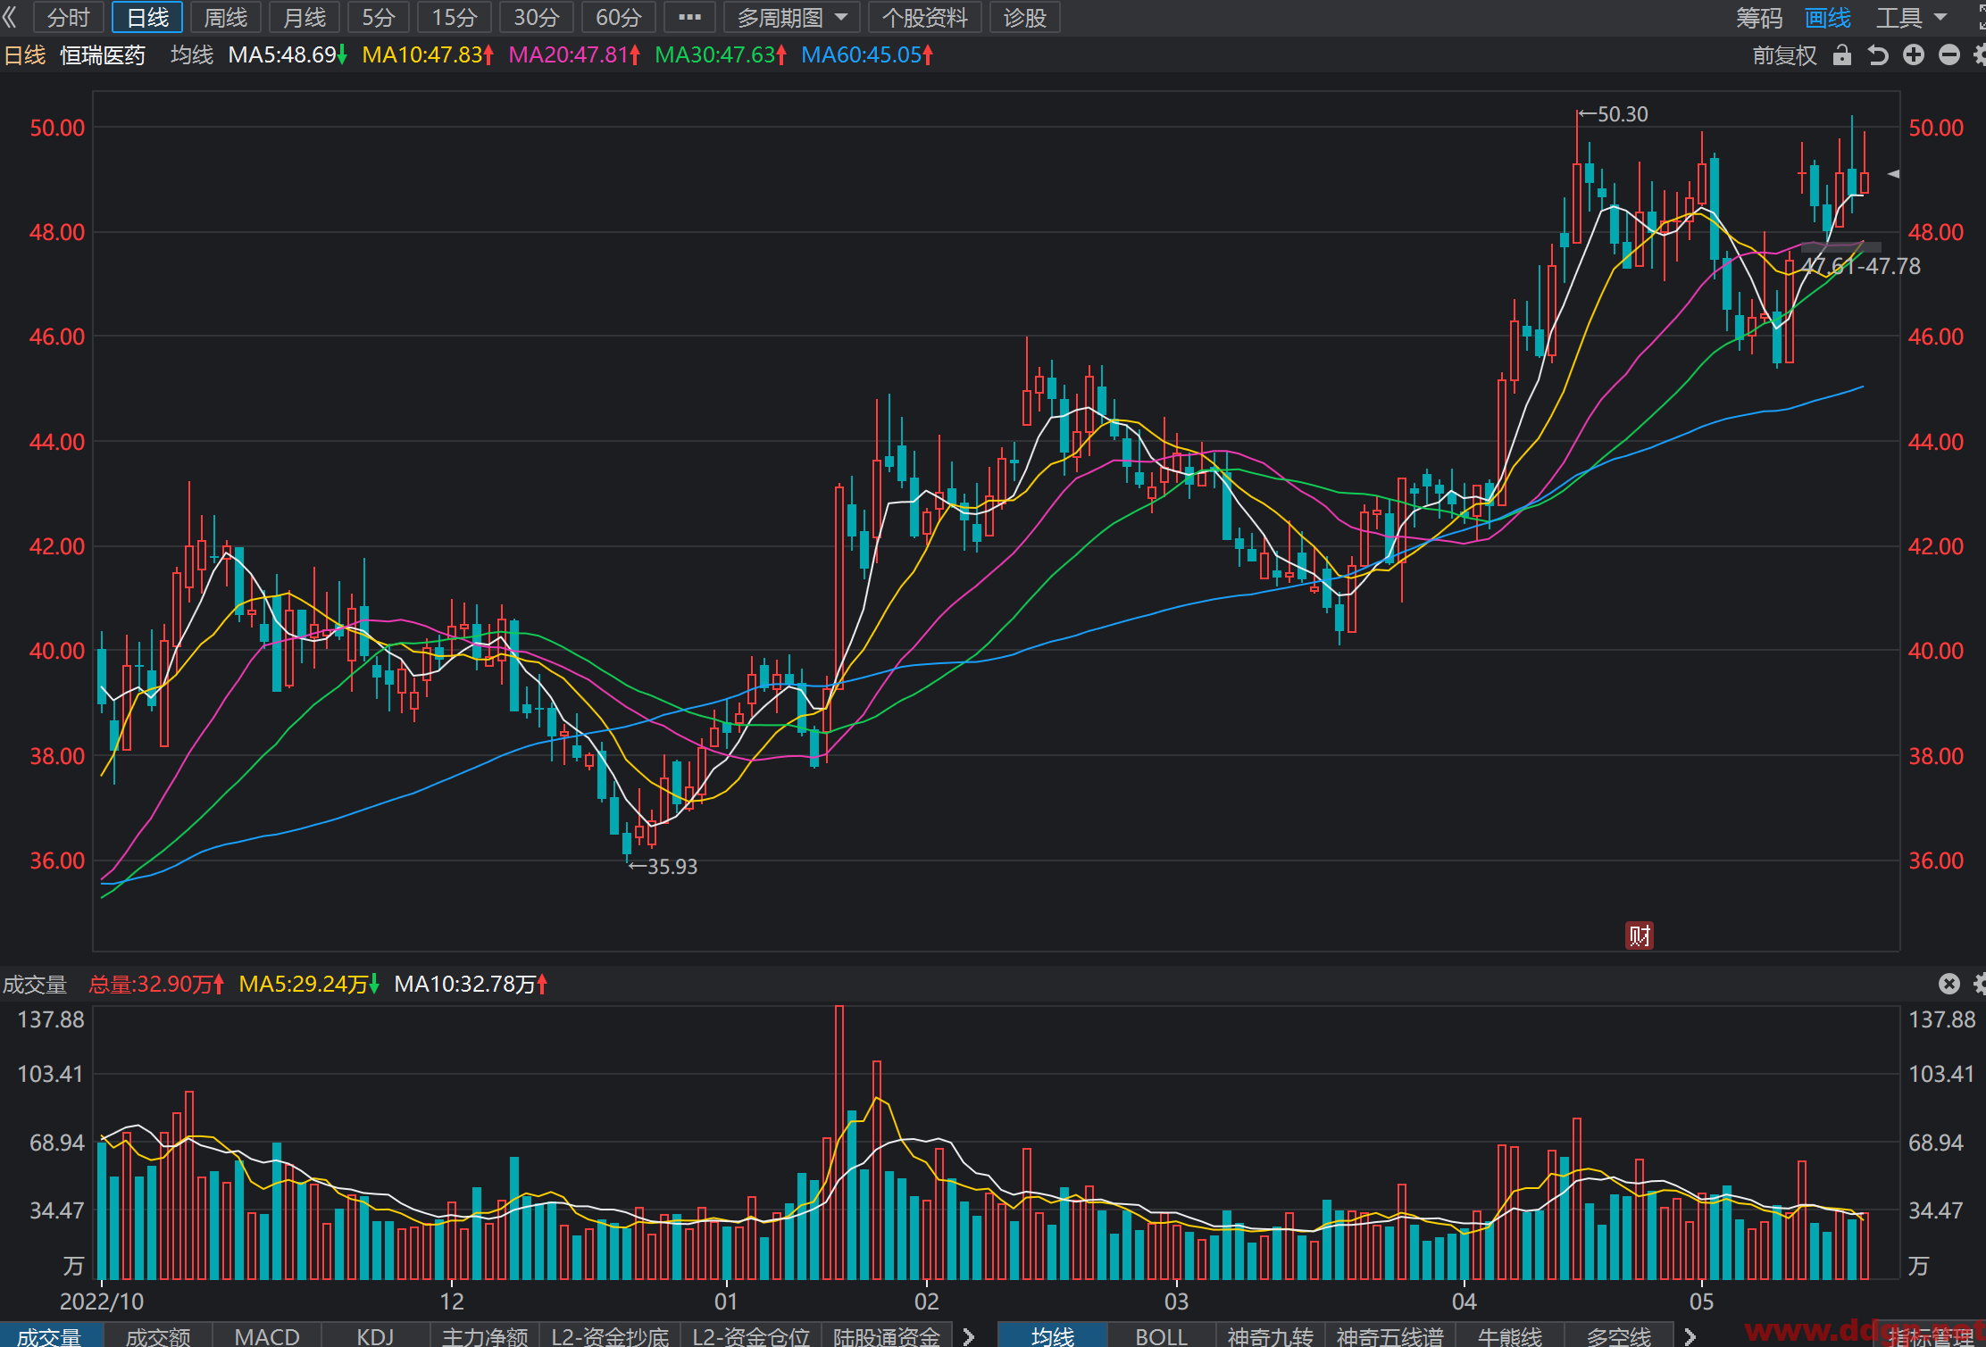This screenshot has height=1347, width=1986.
Task: Toggle the 画线 drawing mode
Action: coord(1827,17)
